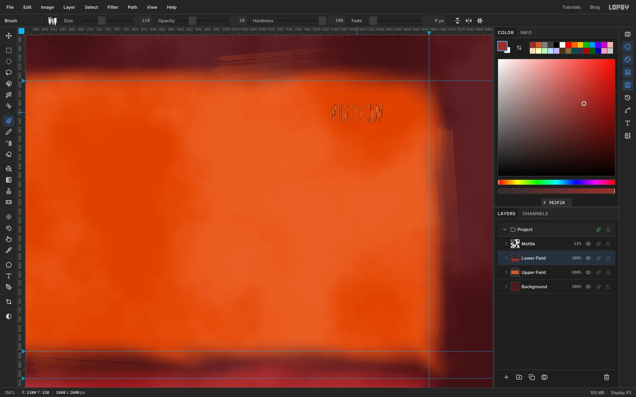This screenshot has height=397, width=636.
Task: Open the Navigator map panel icon
Action: click(628, 34)
